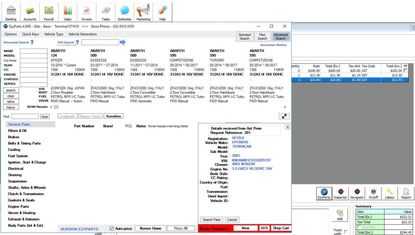Viewport: 415px width, 235px height.
Task: Click the VIN search blue arrow
Action: click(122, 42)
